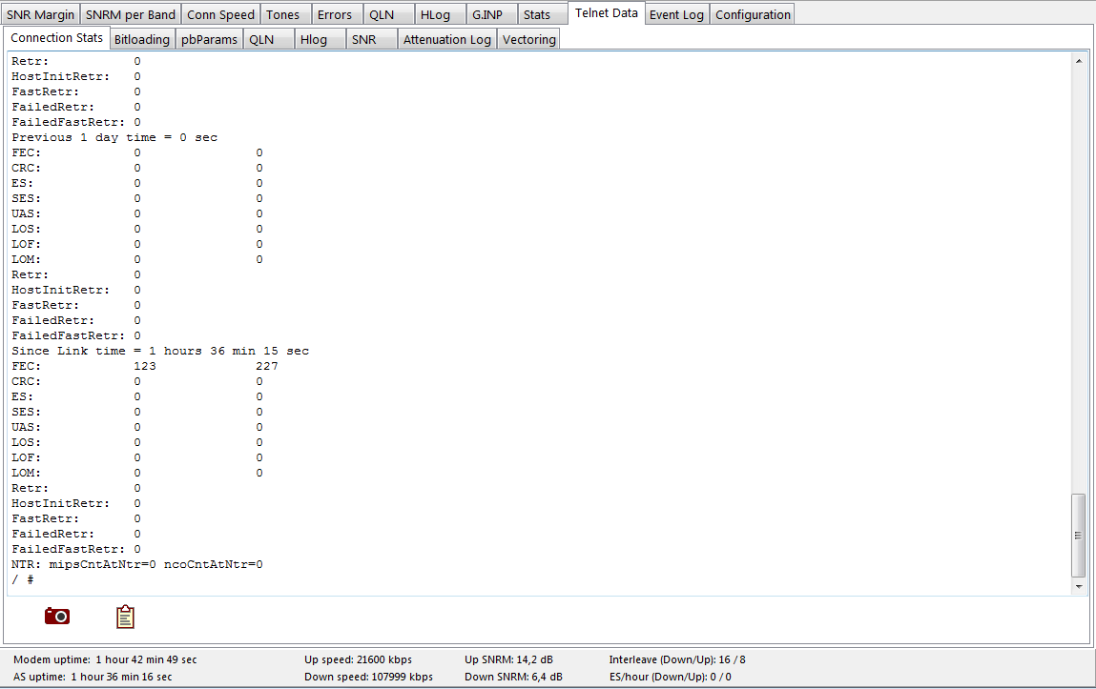The width and height of the screenshot is (1096, 689).
Task: Open the SNR Margin tab
Action: pos(41,14)
